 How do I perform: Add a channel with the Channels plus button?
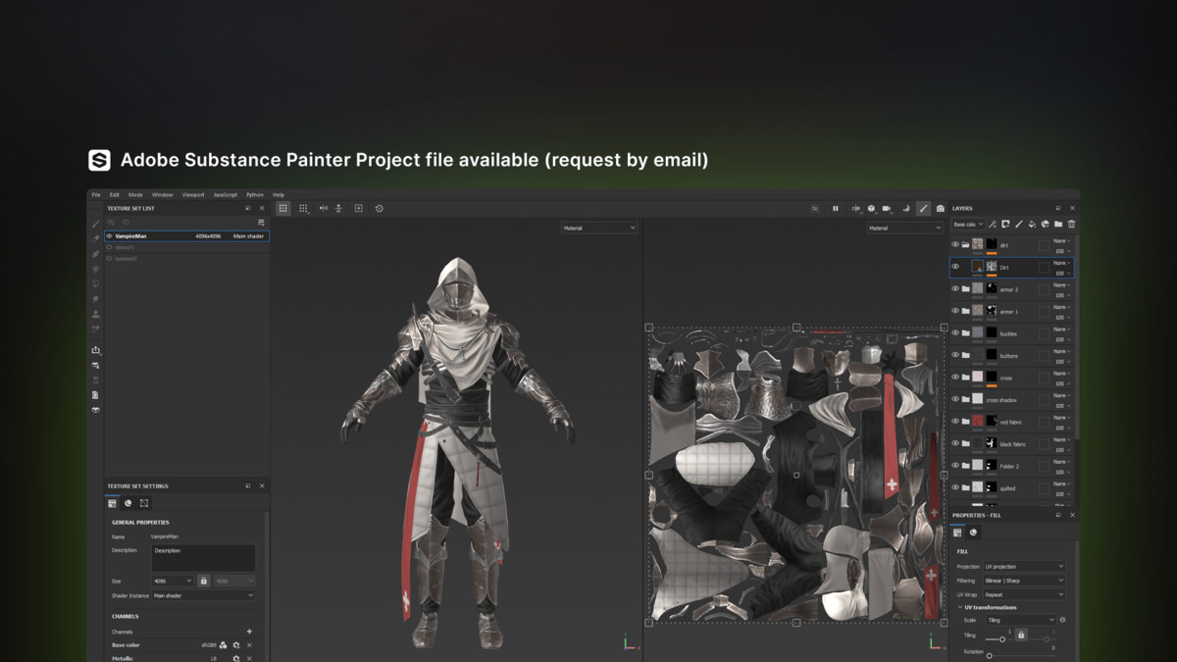click(x=249, y=632)
